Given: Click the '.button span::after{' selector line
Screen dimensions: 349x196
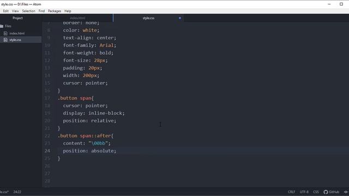Looking at the screenshot, I should [86, 136].
